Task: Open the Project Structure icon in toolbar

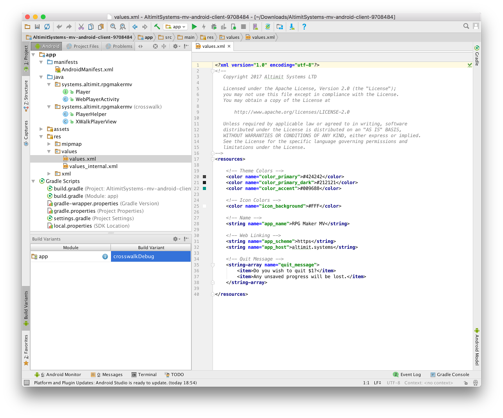Action: [x=280, y=27]
